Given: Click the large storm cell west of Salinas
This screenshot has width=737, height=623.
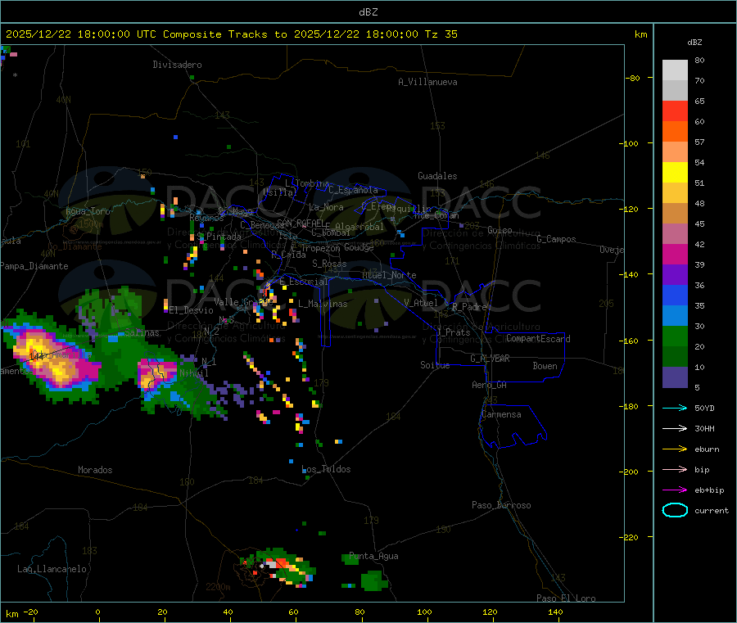Looking at the screenshot, I should (x=52, y=359).
